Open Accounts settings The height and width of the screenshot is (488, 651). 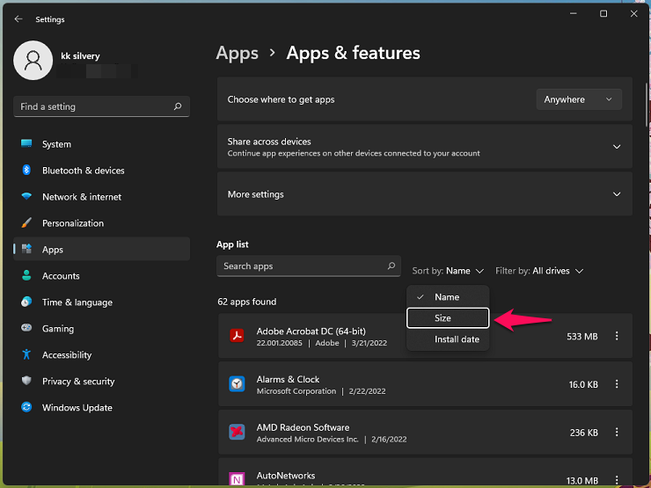point(102,276)
